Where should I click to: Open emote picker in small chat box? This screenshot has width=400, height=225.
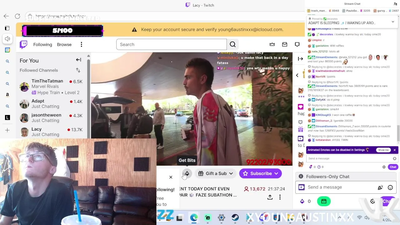(395, 158)
